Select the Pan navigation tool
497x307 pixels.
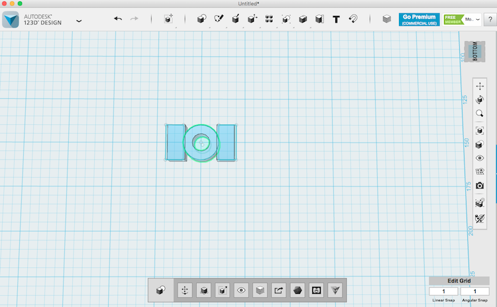tap(480, 86)
